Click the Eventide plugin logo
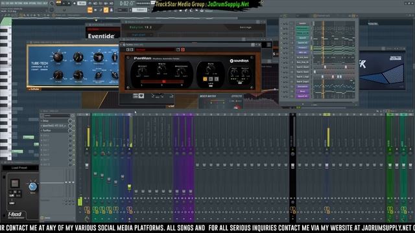The image size is (415, 233). [101, 36]
